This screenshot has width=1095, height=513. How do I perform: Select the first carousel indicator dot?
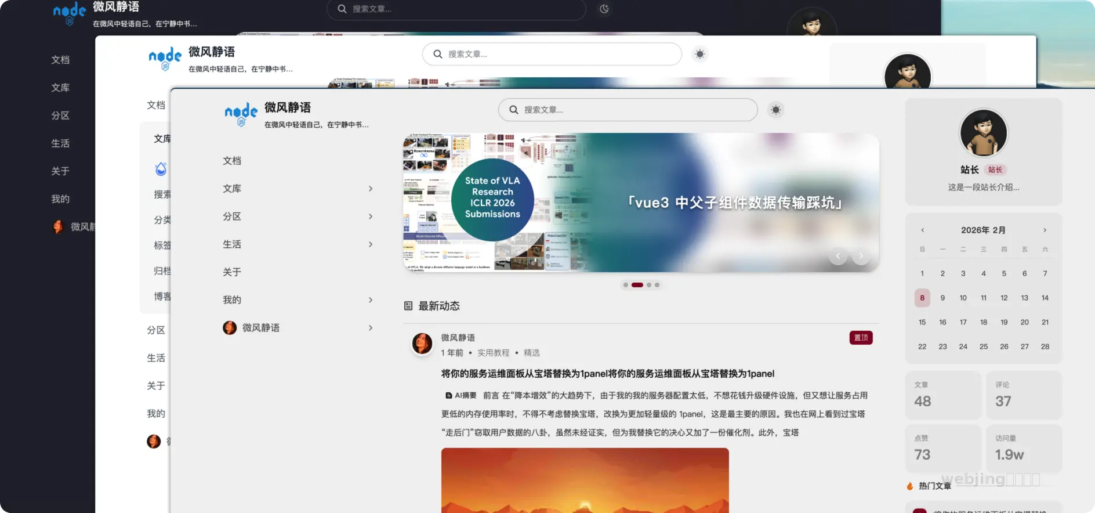click(625, 285)
